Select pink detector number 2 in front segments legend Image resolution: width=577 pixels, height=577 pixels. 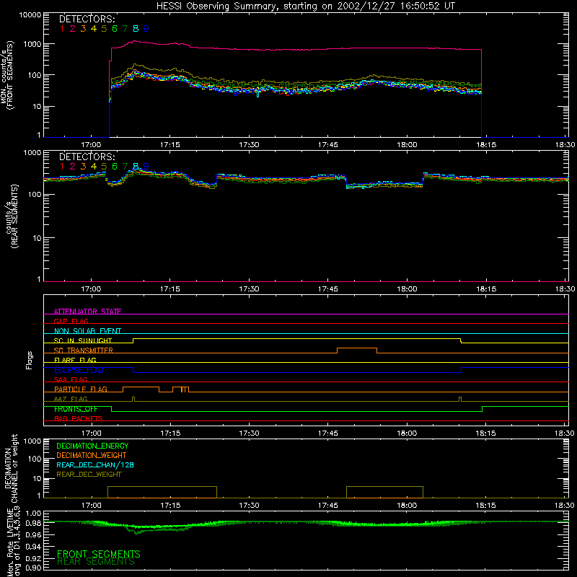tap(73, 29)
